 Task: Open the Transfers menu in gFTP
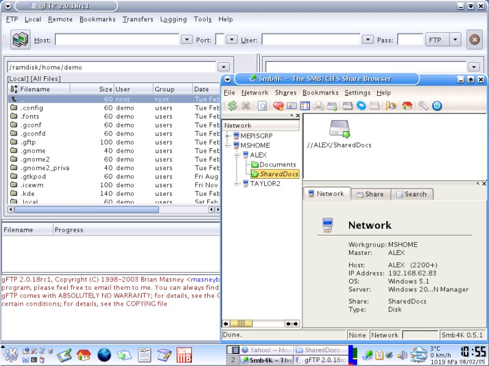pos(138,19)
